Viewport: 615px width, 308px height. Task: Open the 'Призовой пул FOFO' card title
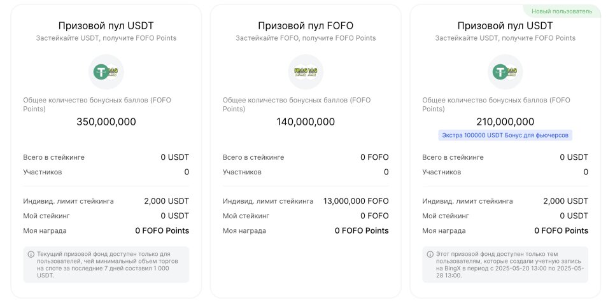click(x=306, y=26)
